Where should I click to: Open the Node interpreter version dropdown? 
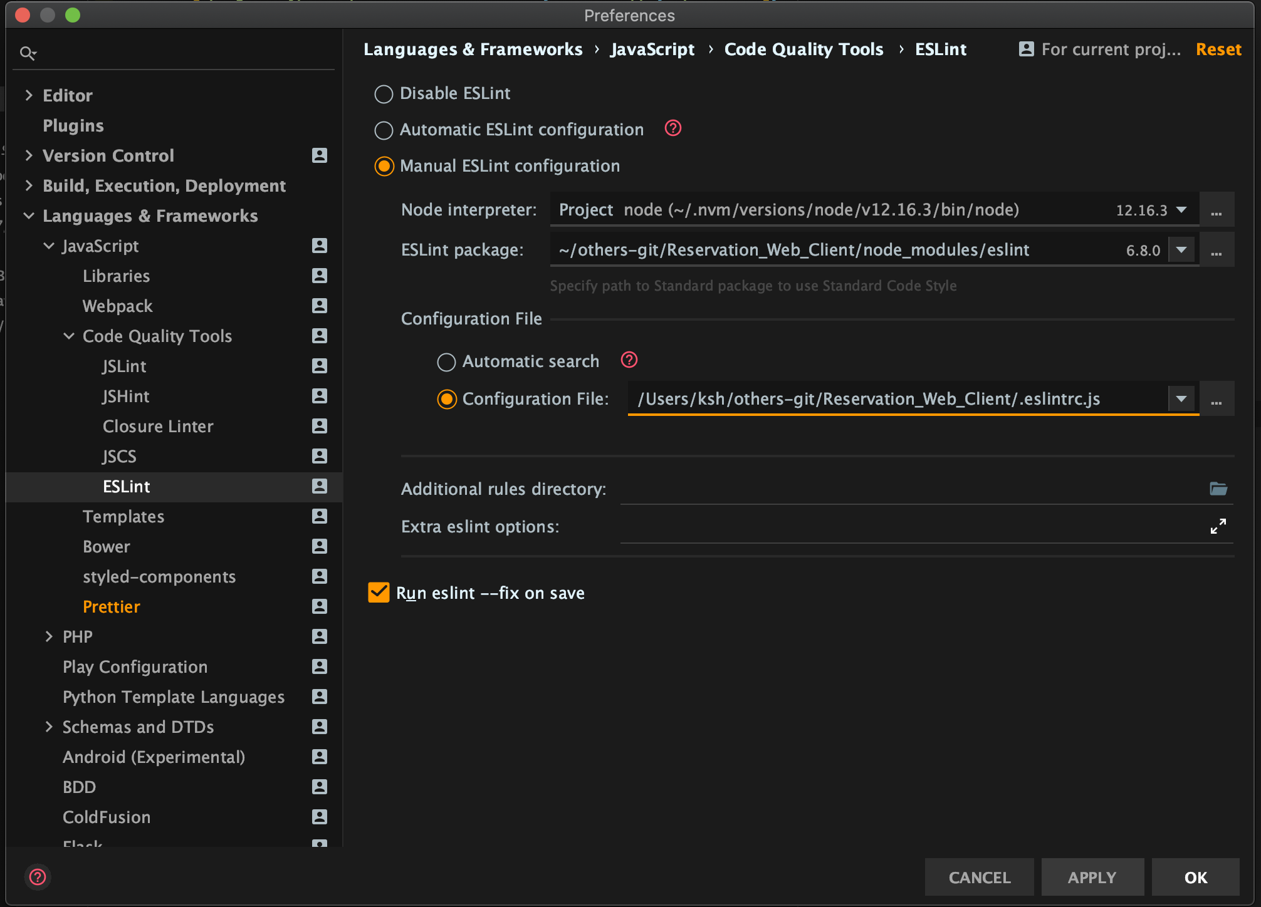click(1181, 210)
